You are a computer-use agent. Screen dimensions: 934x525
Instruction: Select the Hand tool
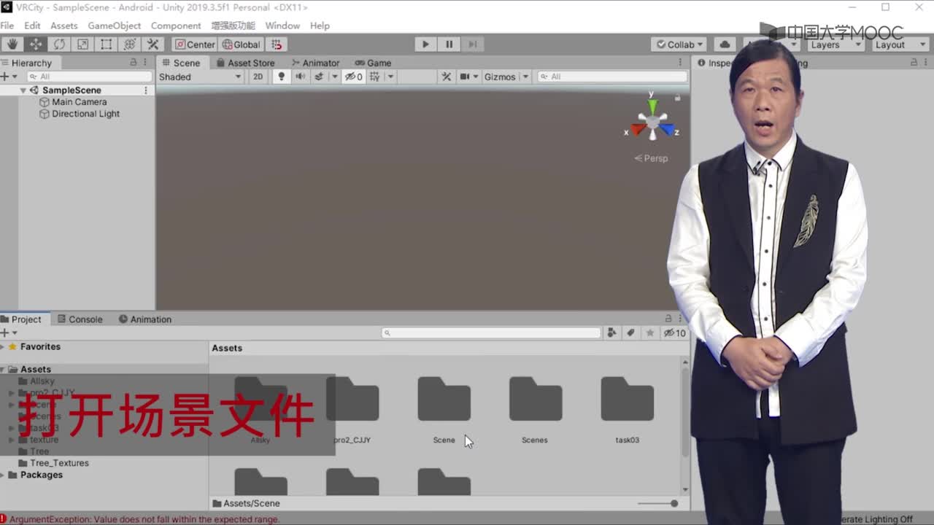tap(12, 44)
